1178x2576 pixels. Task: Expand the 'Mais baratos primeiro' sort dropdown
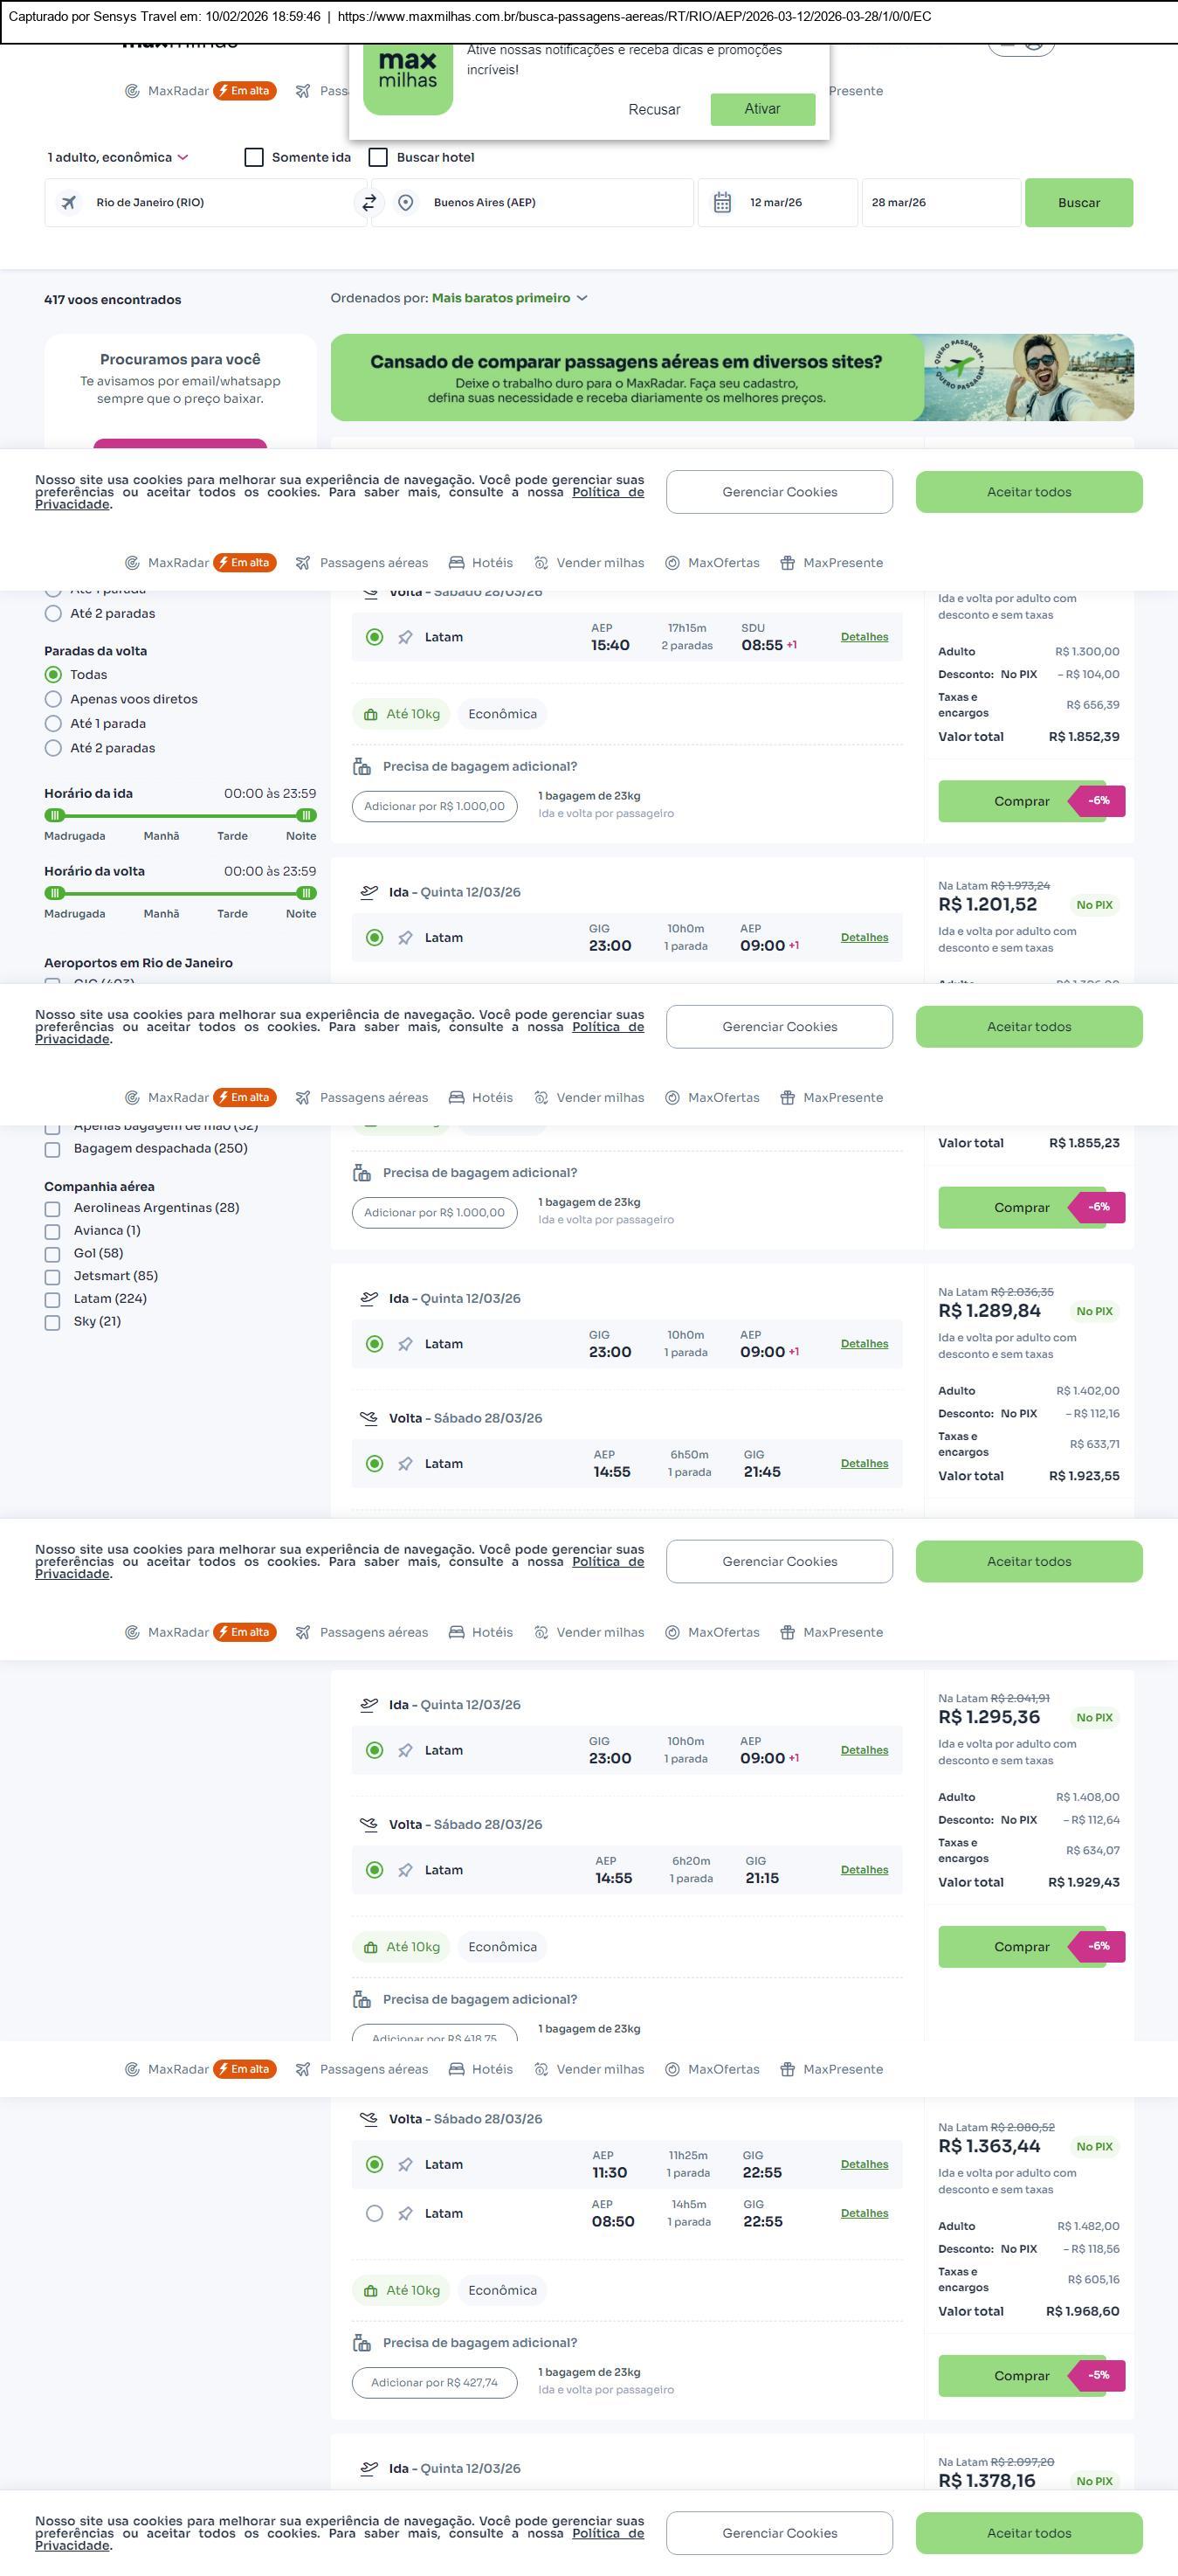click(x=510, y=298)
